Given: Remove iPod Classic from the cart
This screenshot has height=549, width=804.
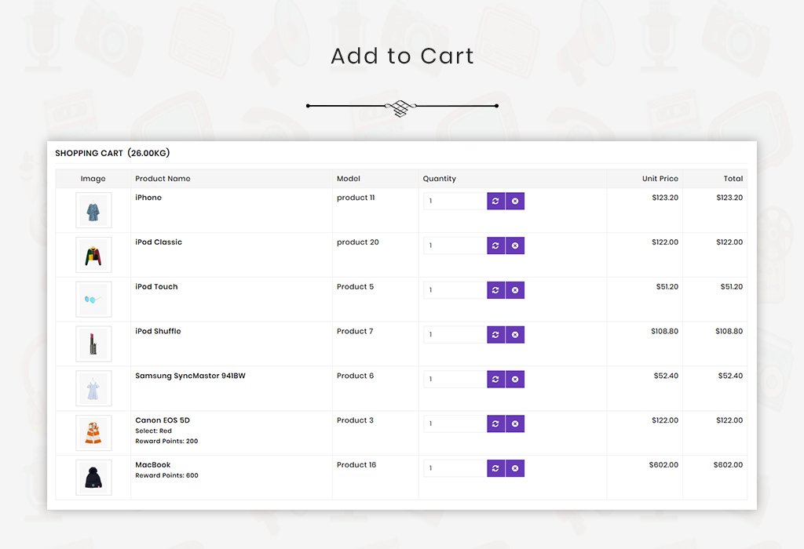Looking at the screenshot, I should [515, 245].
